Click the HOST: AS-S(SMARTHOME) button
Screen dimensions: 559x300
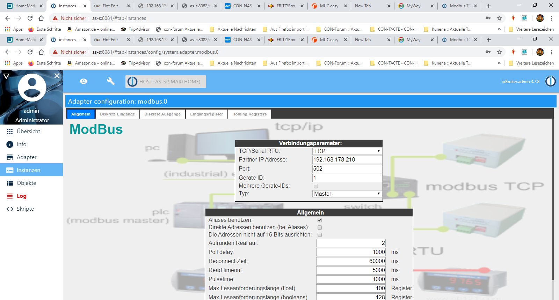pos(166,82)
